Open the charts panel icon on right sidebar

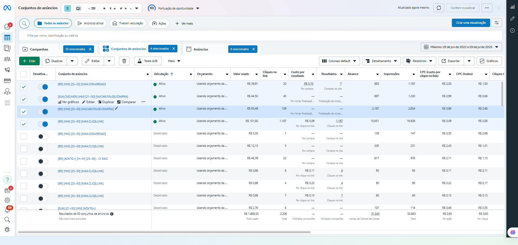(512, 7)
